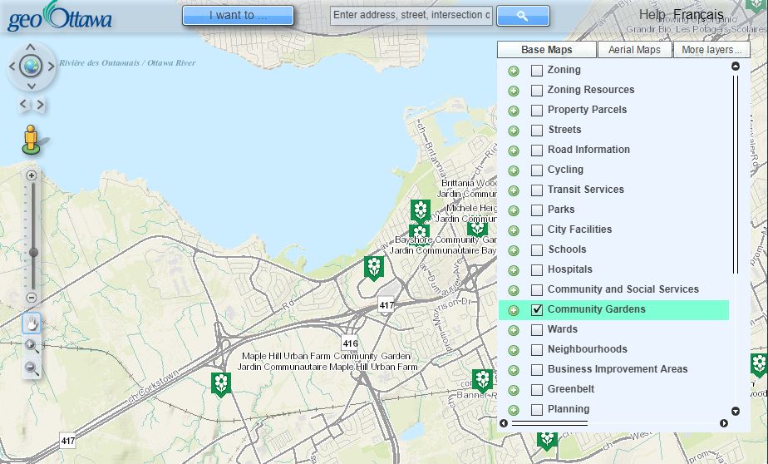The image size is (768, 464).
Task: Click the Road Information layer label
Action: tap(588, 150)
